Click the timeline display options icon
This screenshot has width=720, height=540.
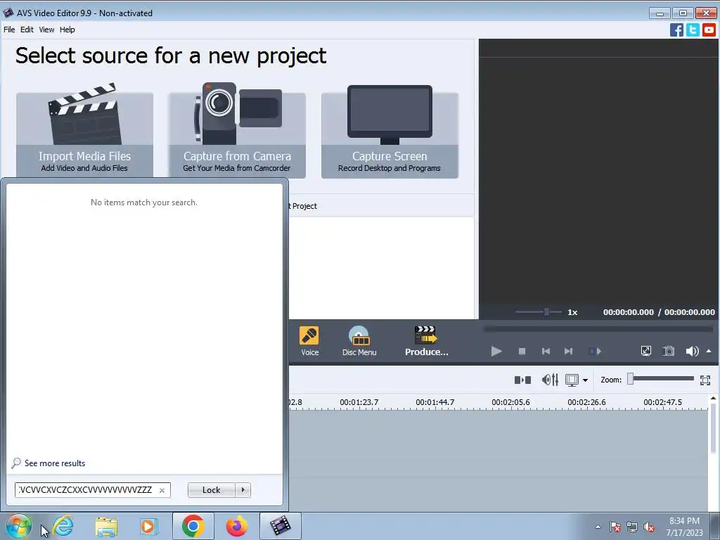(x=572, y=380)
